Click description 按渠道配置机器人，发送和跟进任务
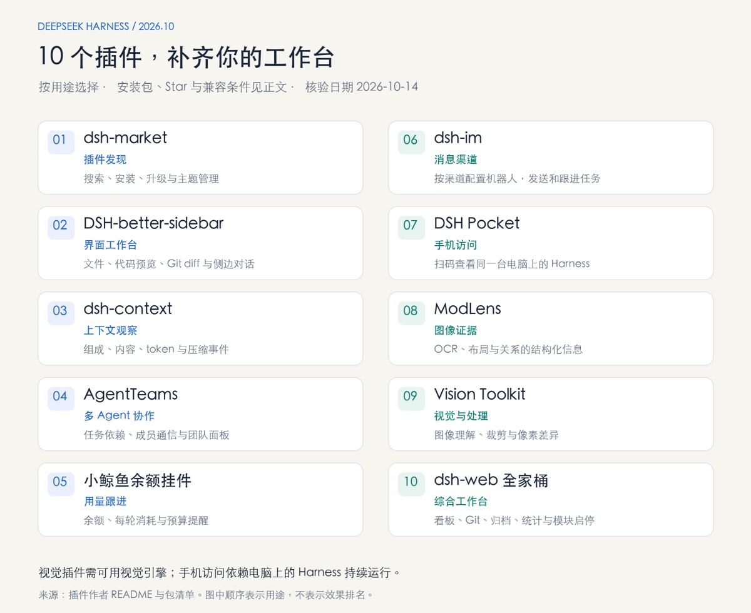 (x=518, y=179)
